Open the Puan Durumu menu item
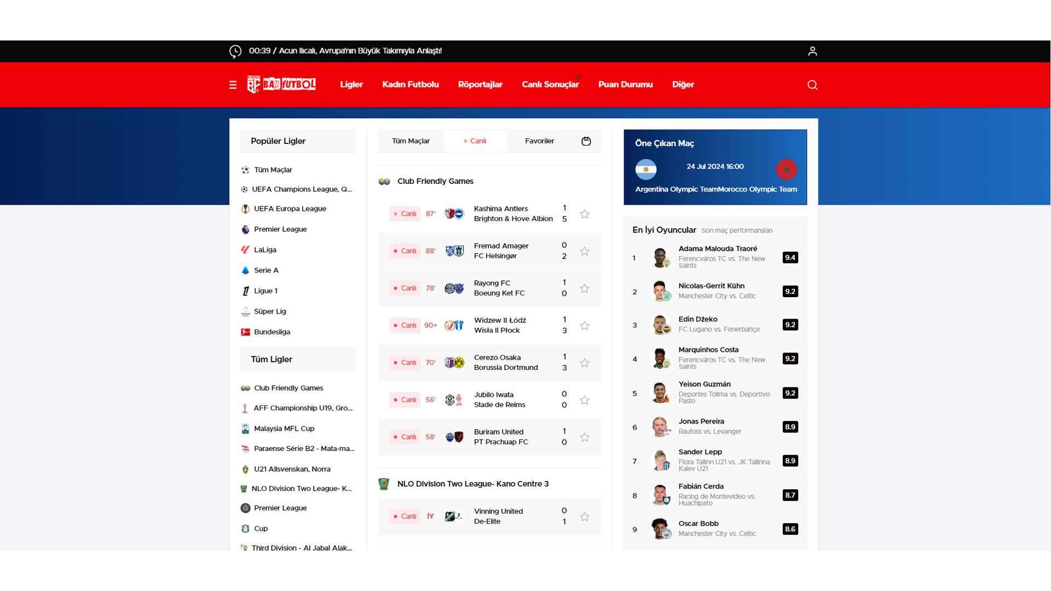Image resolution: width=1051 pixels, height=591 pixels. [625, 84]
